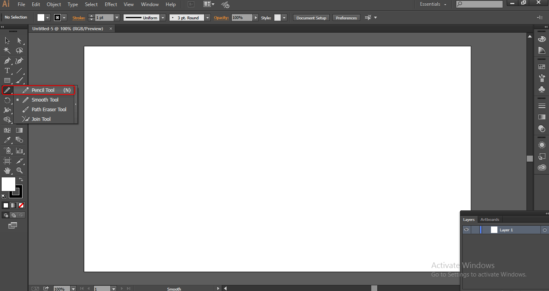Switch to the Artboards tab

[x=489, y=219]
